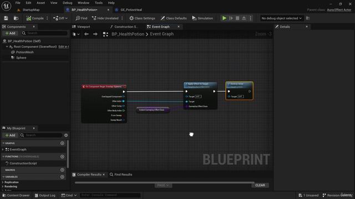Click the graph breadcrumb icon

click(105, 34)
